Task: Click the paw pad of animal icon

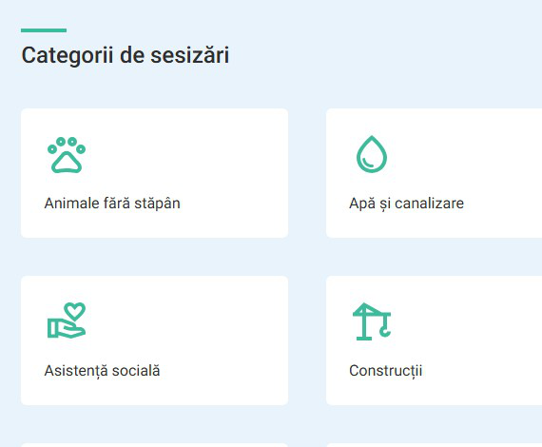Action: (67, 163)
